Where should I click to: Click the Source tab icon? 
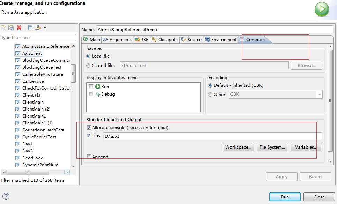(x=183, y=39)
